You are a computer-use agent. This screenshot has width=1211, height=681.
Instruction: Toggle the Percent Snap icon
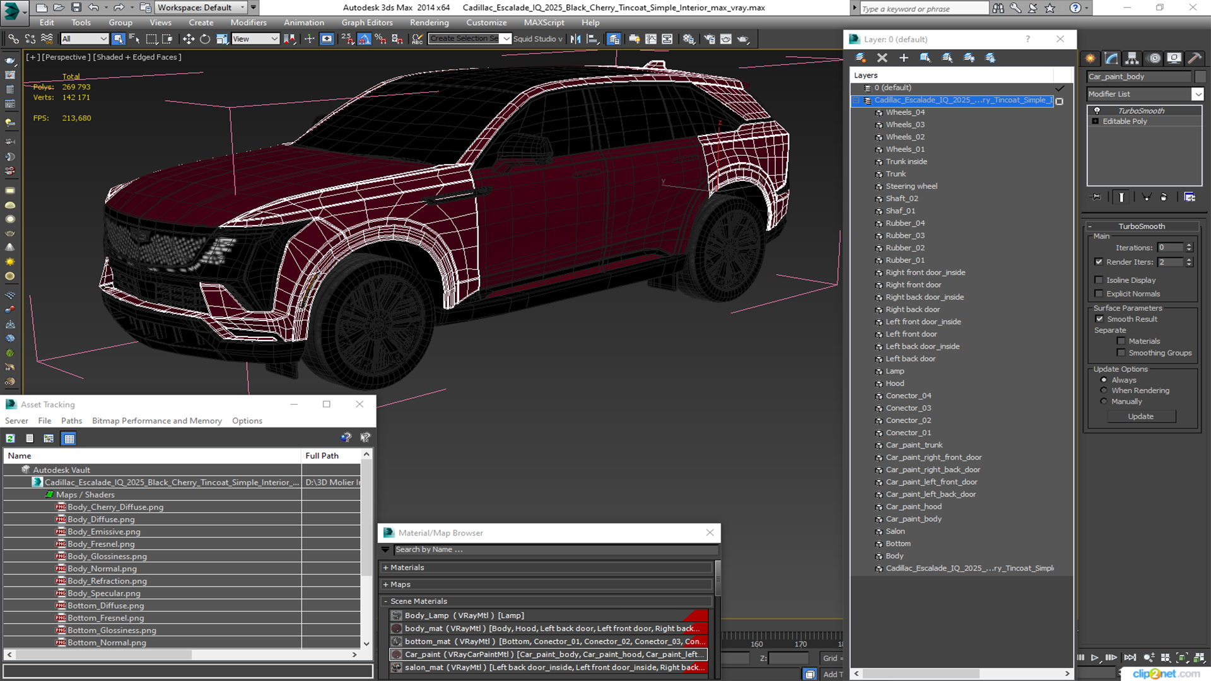coord(380,39)
